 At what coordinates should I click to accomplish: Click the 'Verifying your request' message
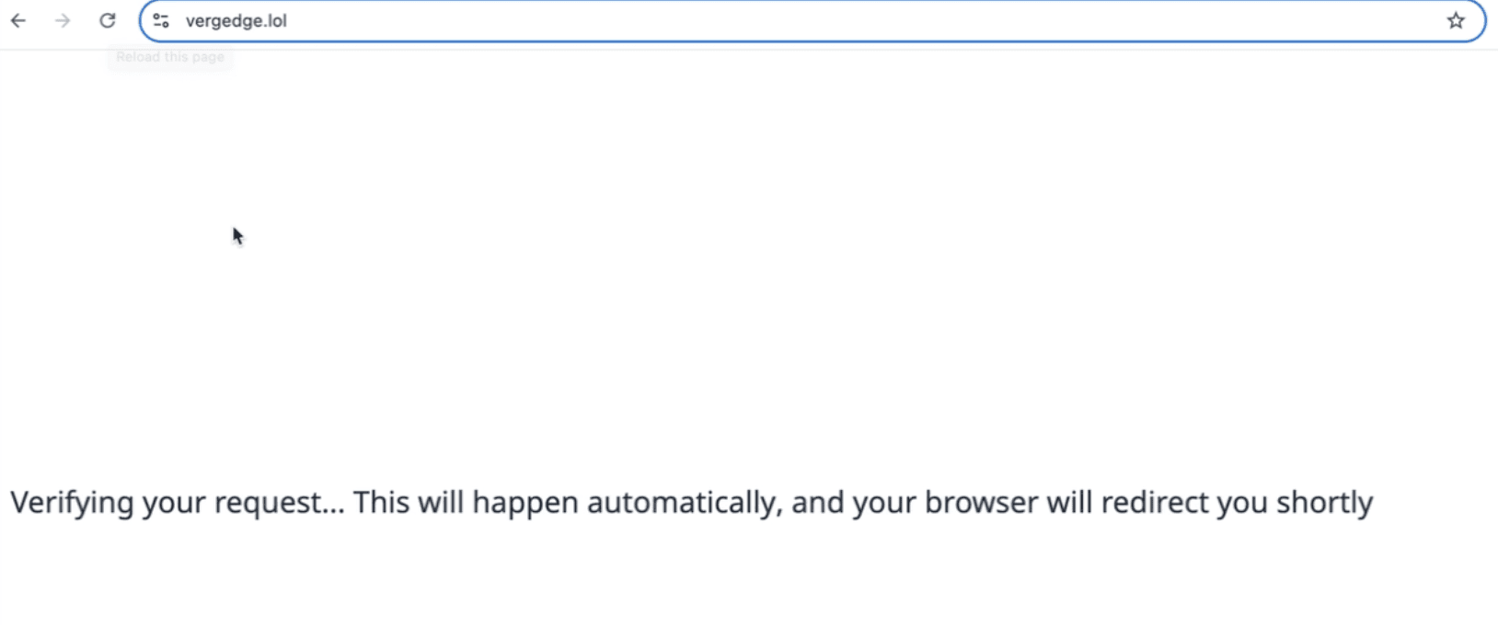click(x=691, y=503)
